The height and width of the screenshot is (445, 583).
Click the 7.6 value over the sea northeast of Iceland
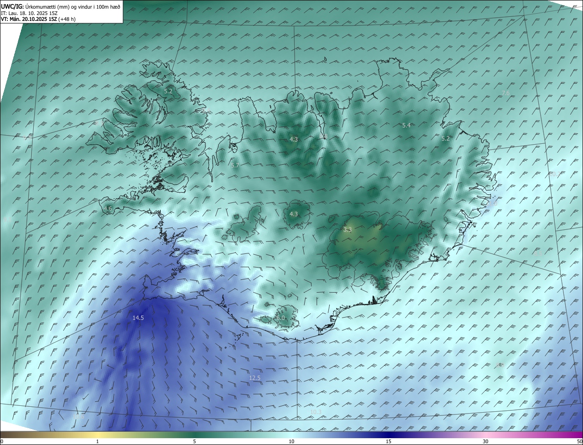(506, 93)
